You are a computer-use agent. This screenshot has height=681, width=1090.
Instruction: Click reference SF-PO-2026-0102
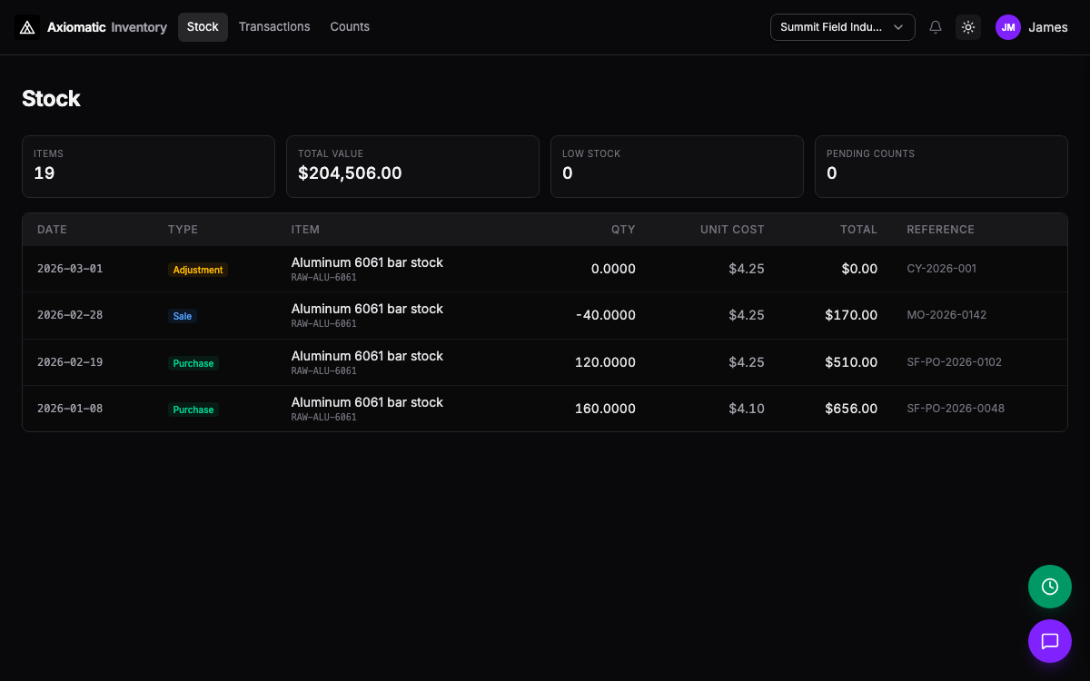coord(954,362)
